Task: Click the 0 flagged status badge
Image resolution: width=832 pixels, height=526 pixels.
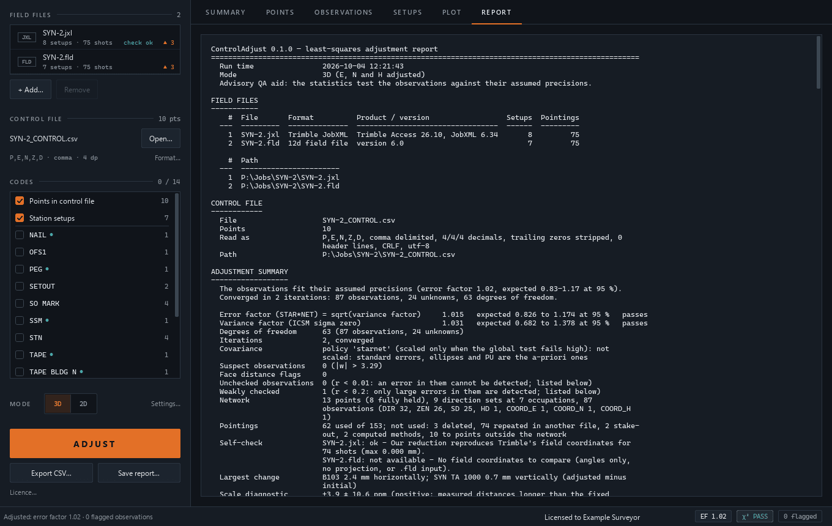Action: 800,516
